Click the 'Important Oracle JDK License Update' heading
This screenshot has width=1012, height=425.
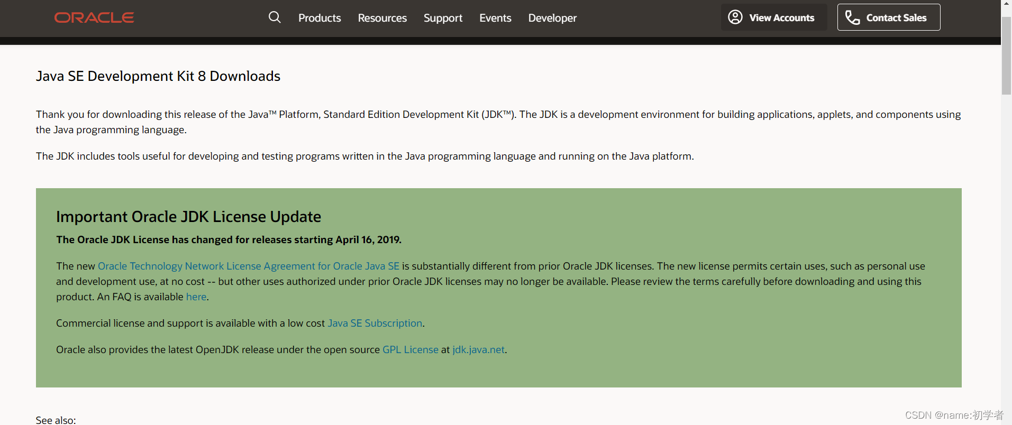(189, 217)
